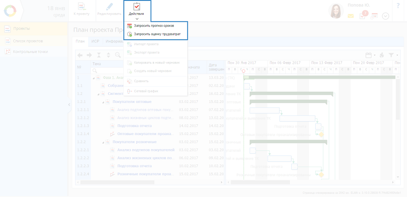
Task: Collapse the Фаза 1 tree row
Action: 93,78
